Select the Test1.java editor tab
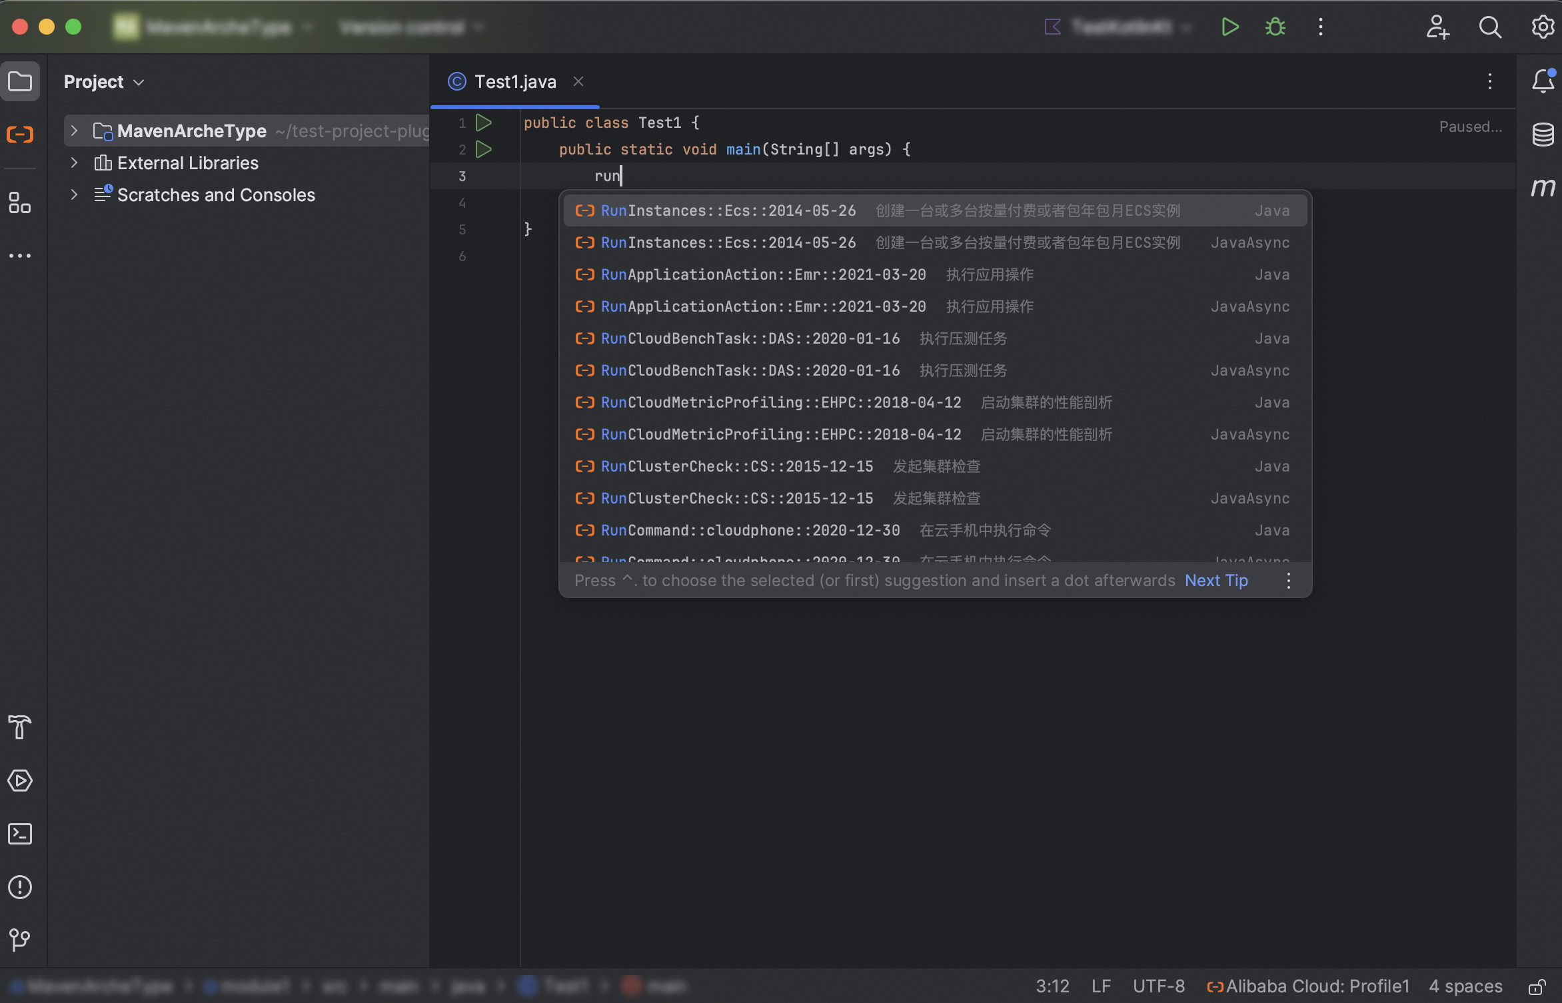1562x1003 pixels. [514, 82]
